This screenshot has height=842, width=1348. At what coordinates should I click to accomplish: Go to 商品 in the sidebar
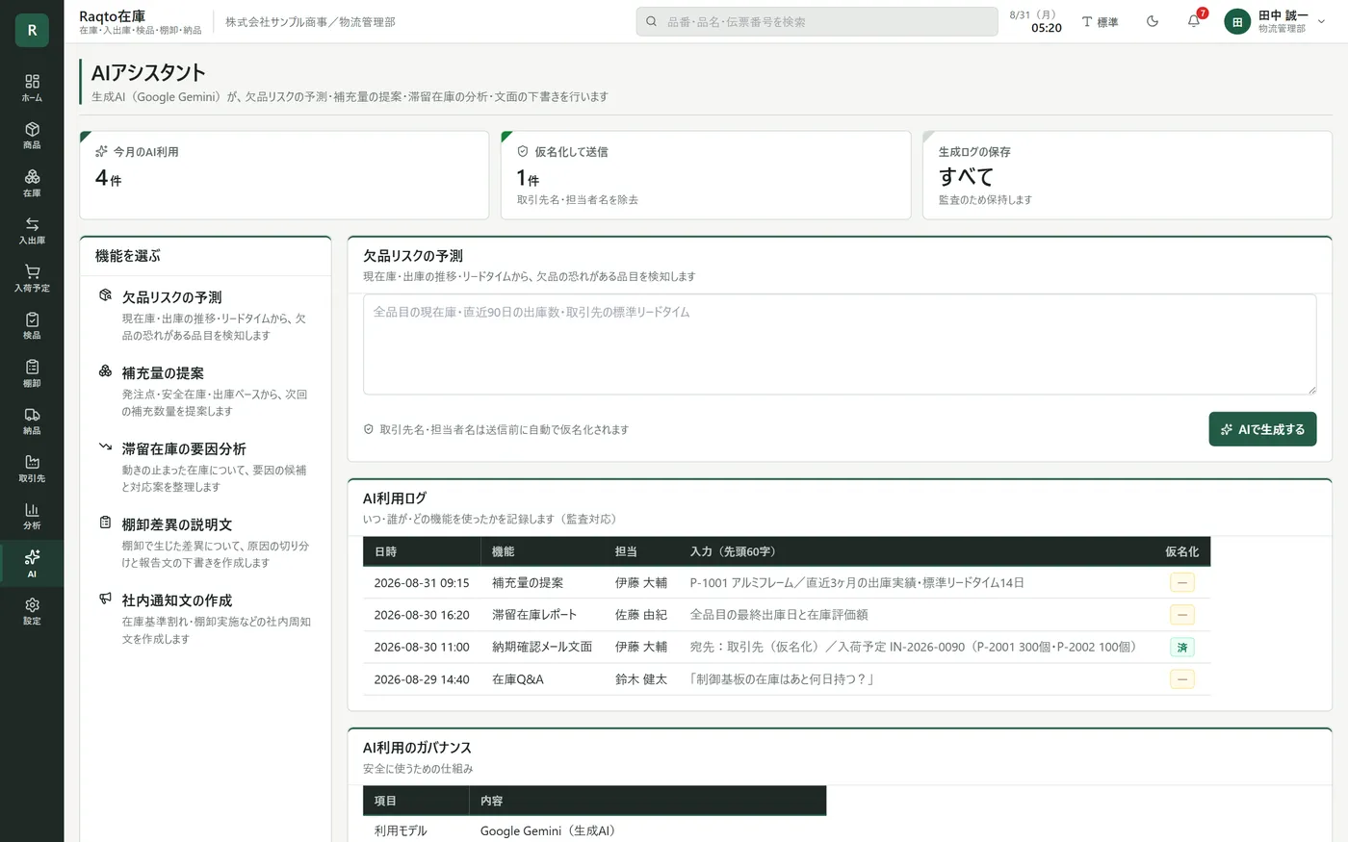(32, 136)
